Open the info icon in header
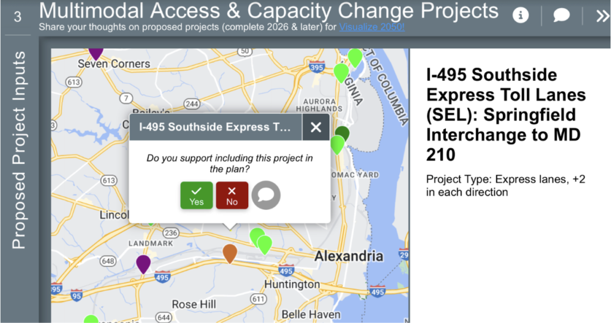The width and height of the screenshot is (611, 323). 520,15
